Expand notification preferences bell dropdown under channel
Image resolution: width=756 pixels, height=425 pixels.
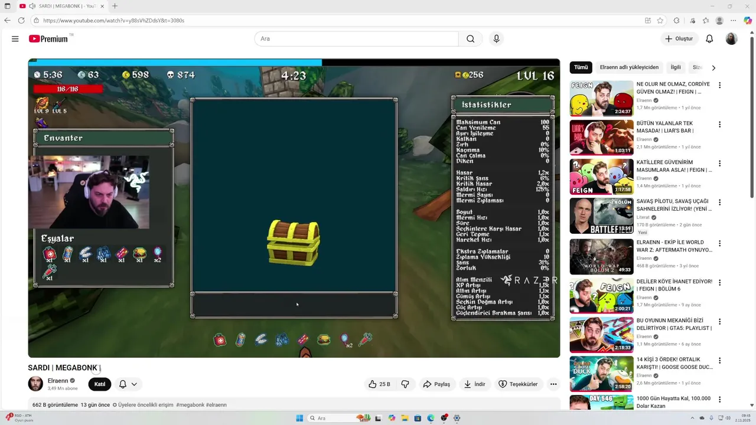(x=128, y=384)
